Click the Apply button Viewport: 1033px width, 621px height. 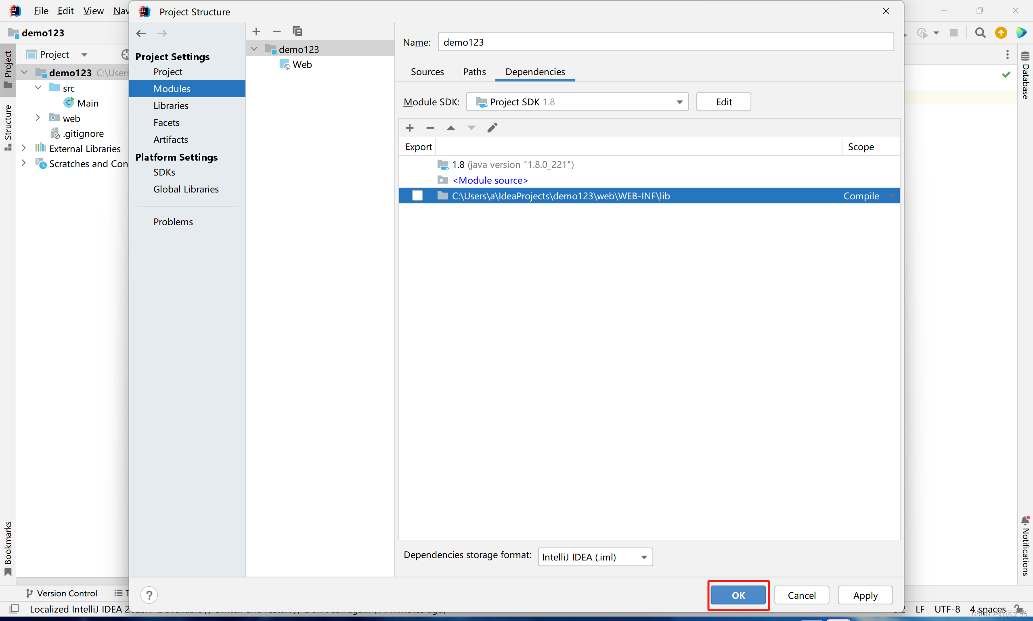click(x=865, y=595)
